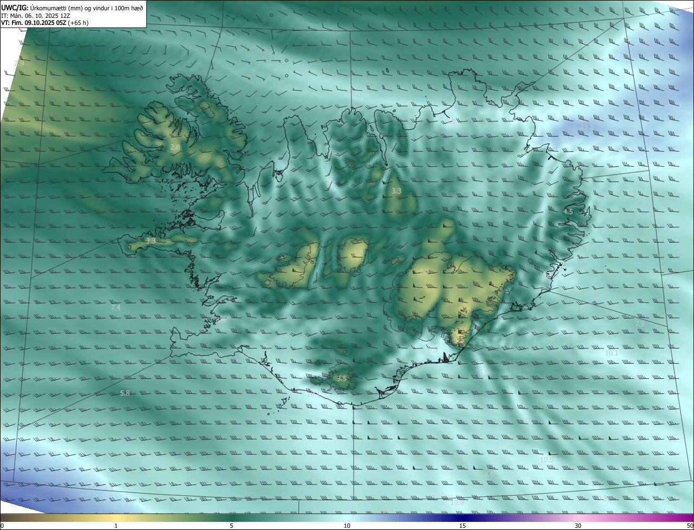Viewport: 694px width, 530px height.
Task: Click the "(+65 h)" forecast offset text
Action: pyautogui.click(x=78, y=23)
